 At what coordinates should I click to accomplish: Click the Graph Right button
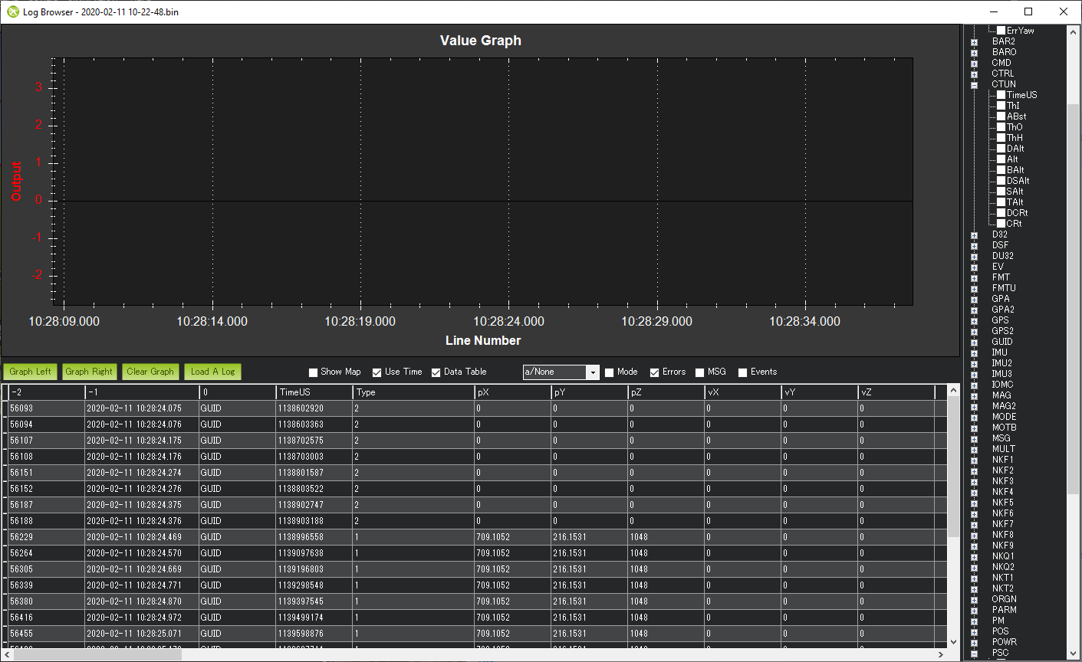[89, 372]
